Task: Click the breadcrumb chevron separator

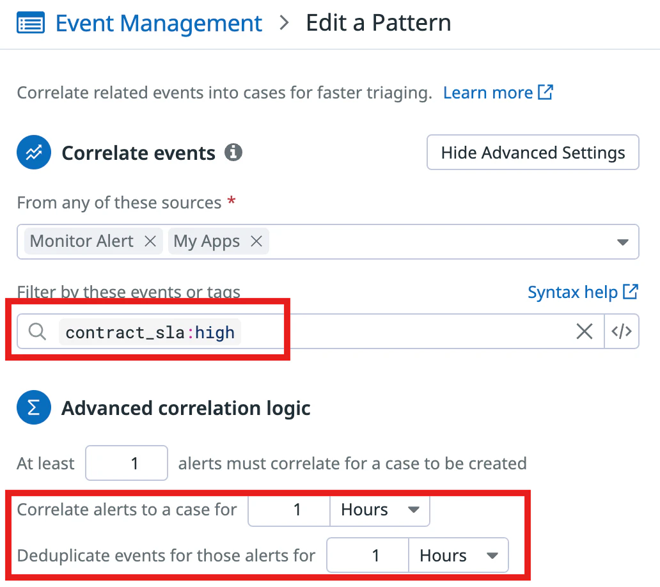Action: coord(285,23)
